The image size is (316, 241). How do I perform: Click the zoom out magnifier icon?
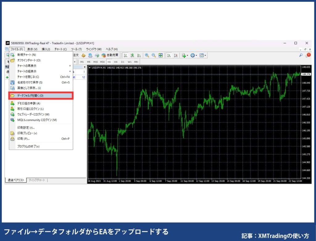154,55
